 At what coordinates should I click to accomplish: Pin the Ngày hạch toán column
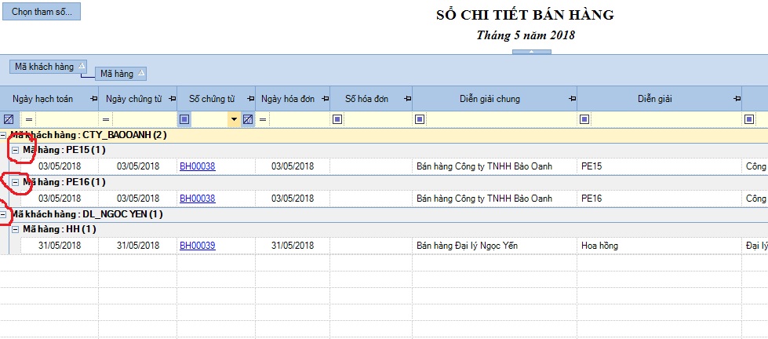(93, 99)
